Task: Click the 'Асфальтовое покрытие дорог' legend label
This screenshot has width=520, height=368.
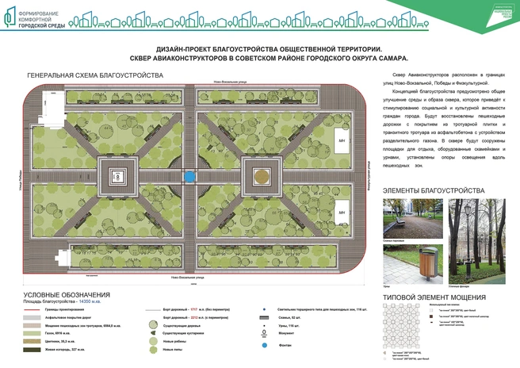Action: coord(68,317)
